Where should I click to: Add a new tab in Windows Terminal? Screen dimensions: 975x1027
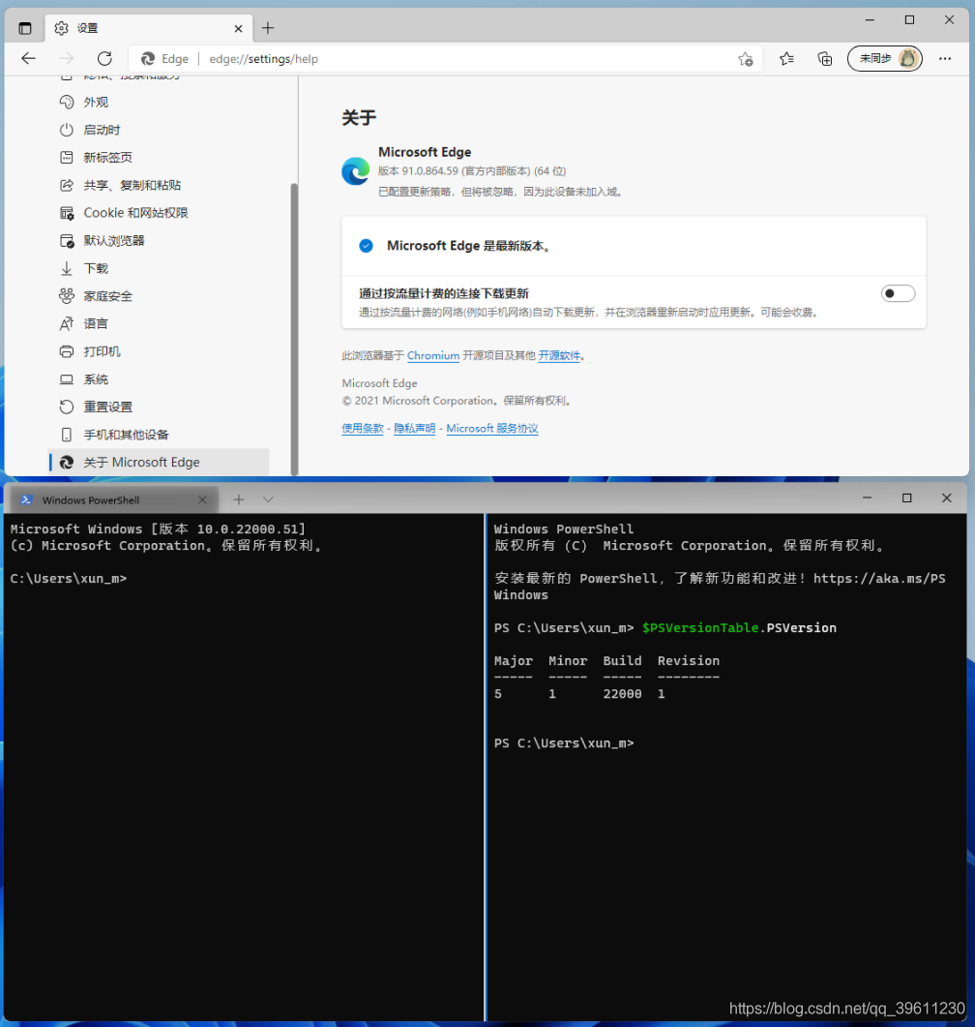point(239,499)
